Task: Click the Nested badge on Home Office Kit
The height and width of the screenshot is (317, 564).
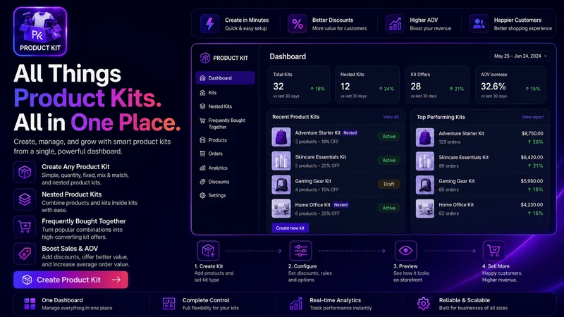Action: point(341,205)
